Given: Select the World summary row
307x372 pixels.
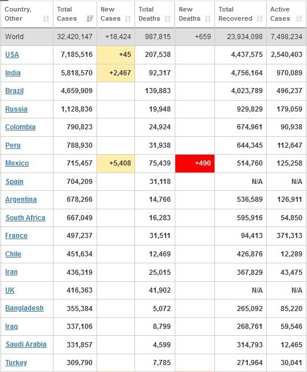Looking at the screenshot, I should point(153,37).
